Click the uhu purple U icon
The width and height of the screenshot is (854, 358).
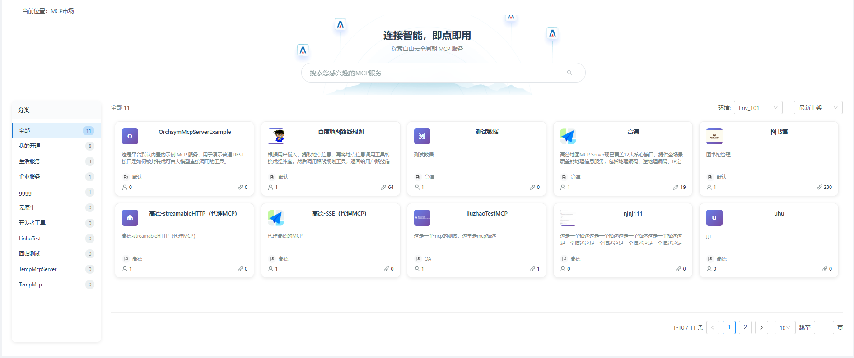pyautogui.click(x=714, y=218)
